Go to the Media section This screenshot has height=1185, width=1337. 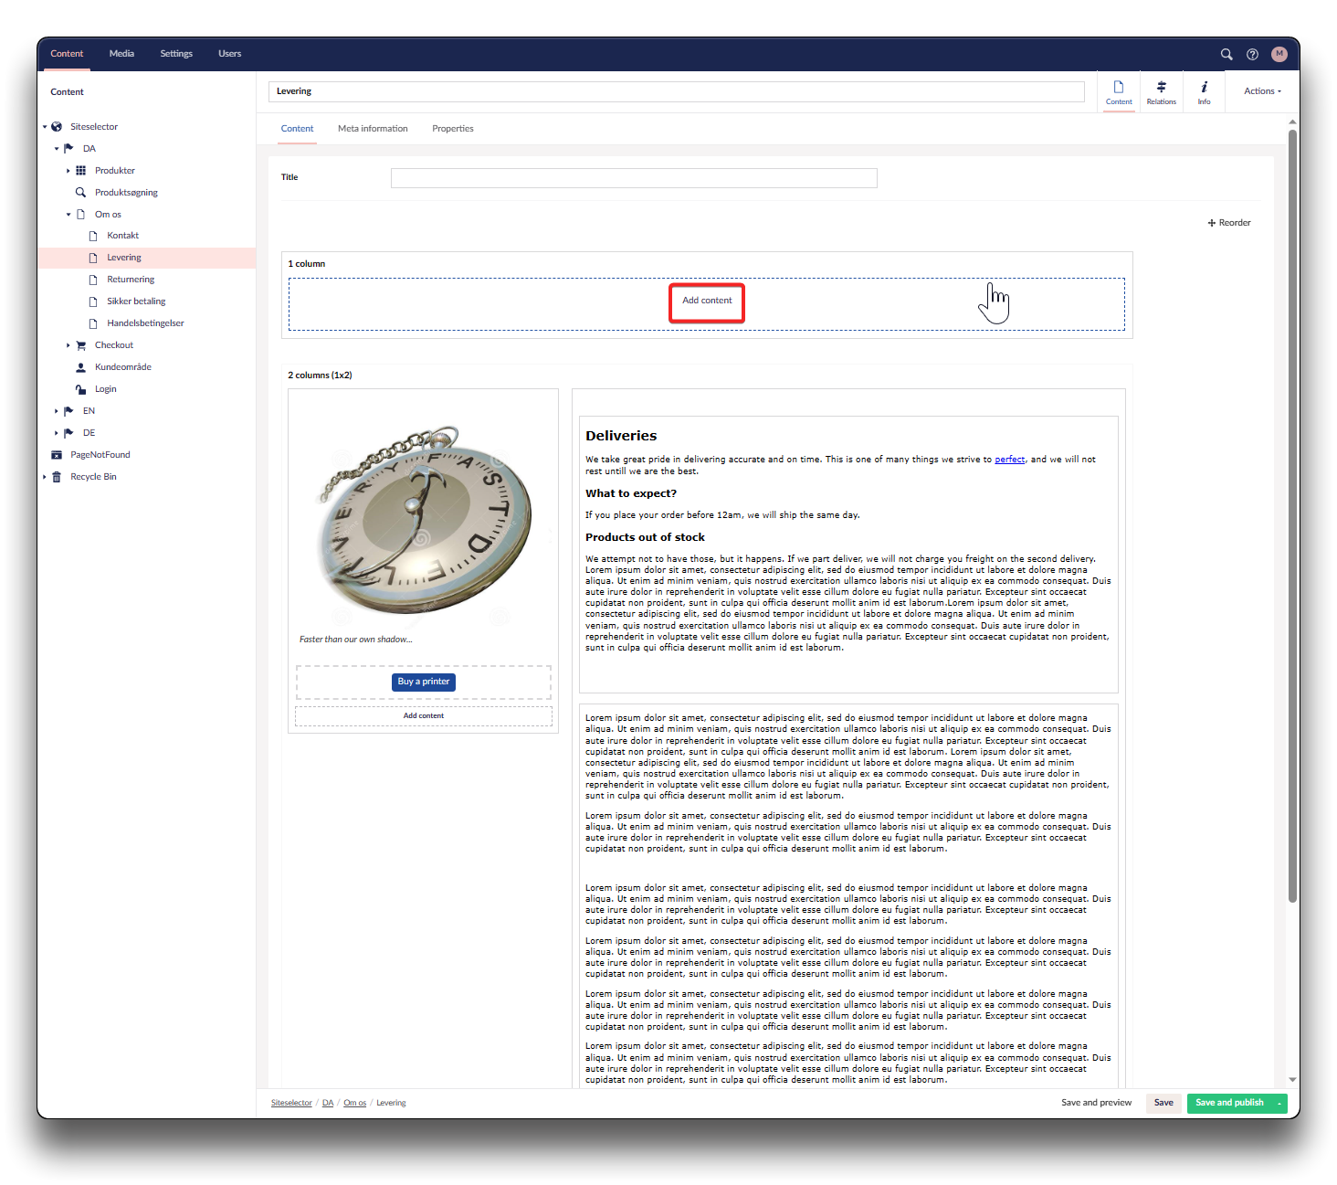click(x=121, y=54)
